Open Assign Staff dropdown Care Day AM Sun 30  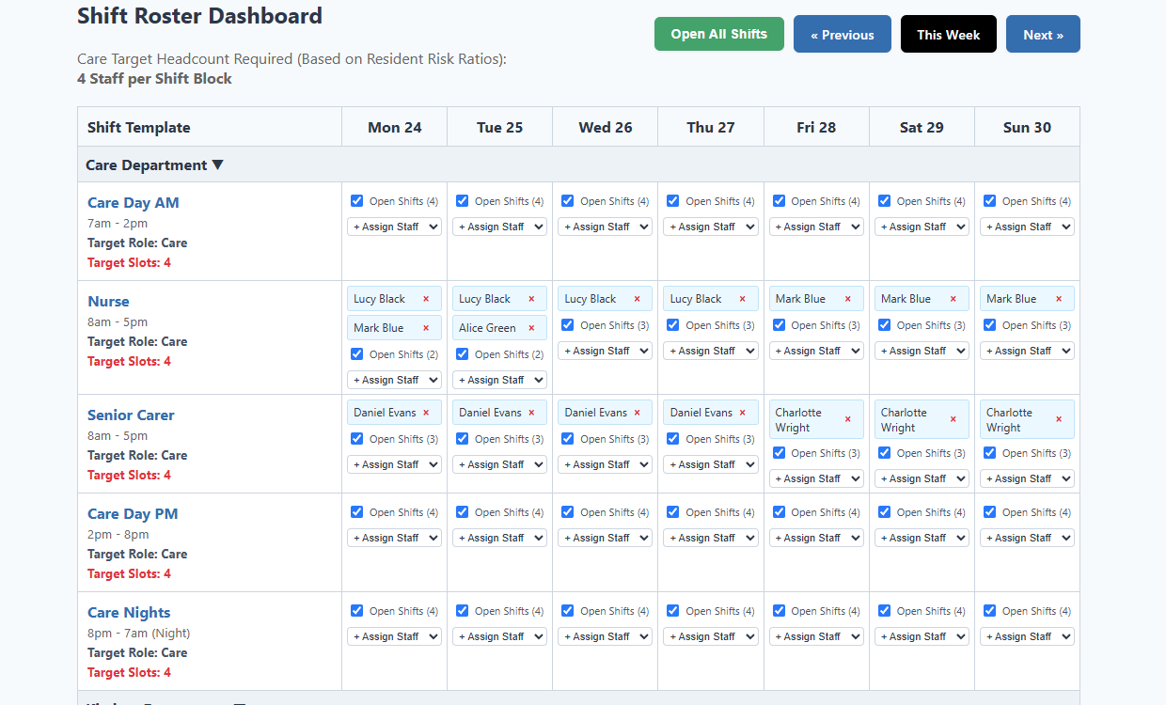[1027, 227]
